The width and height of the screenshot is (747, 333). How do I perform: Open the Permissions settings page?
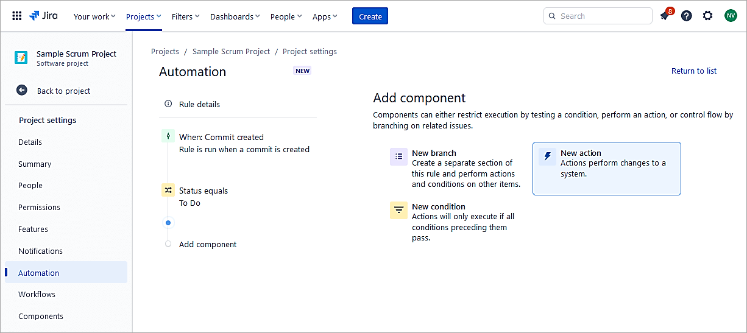pos(39,208)
